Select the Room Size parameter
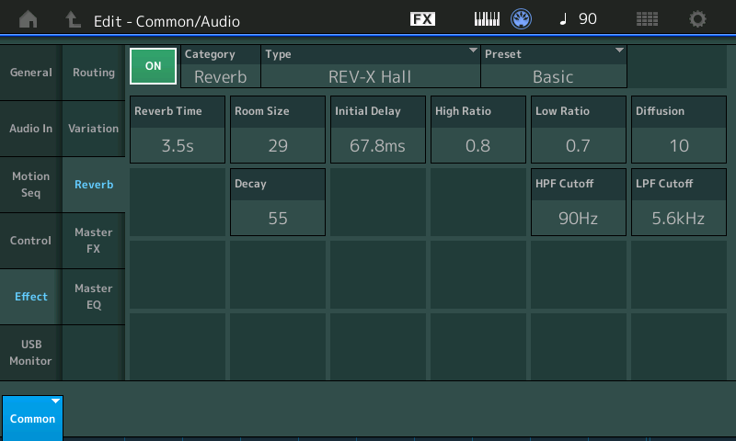Screen dimensions: 736x441 pos(277,129)
